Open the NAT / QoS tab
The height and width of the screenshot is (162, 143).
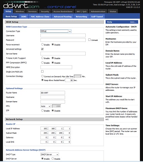pyautogui.click(x=82, y=11)
